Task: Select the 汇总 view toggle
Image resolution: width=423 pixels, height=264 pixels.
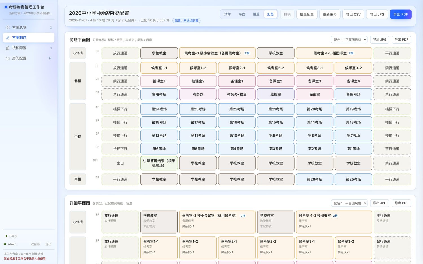Action: [x=270, y=14]
